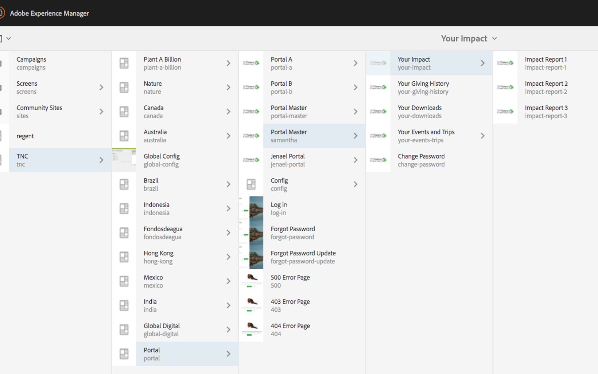Select the Log in page thumbnail
Image resolution: width=598 pixels, height=374 pixels.
tap(251, 208)
